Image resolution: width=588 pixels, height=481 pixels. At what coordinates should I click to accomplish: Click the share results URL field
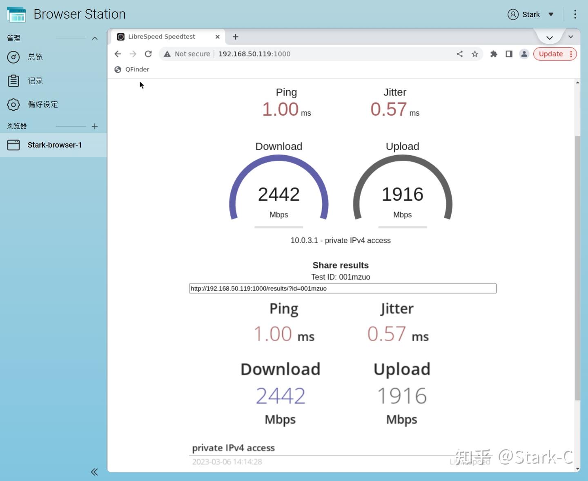343,289
